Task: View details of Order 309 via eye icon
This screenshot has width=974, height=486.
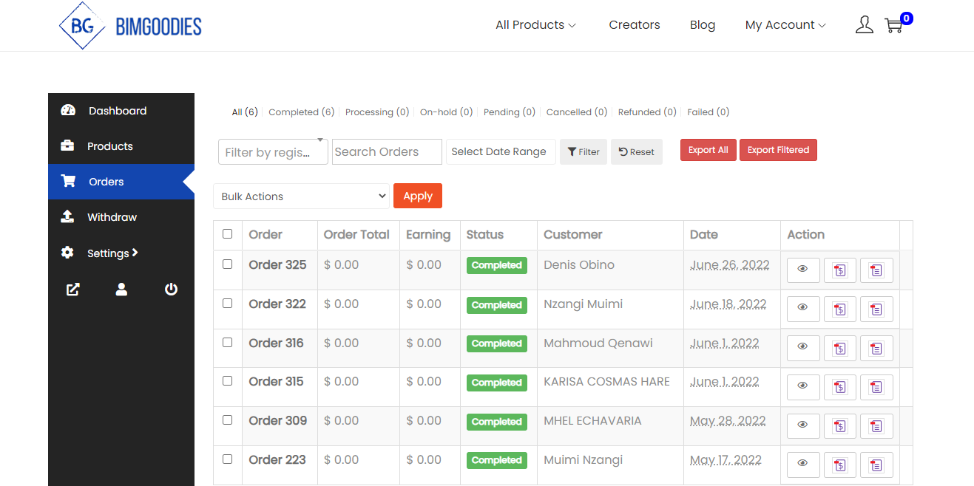Action: [803, 426]
